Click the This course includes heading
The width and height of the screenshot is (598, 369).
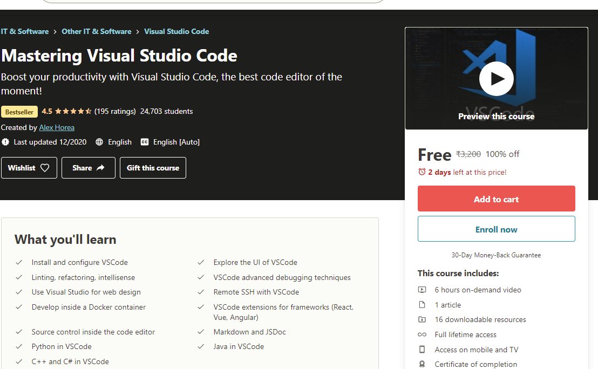coord(458,274)
